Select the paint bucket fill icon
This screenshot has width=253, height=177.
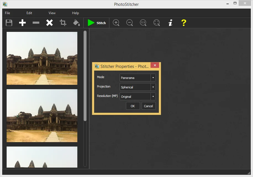77,23
